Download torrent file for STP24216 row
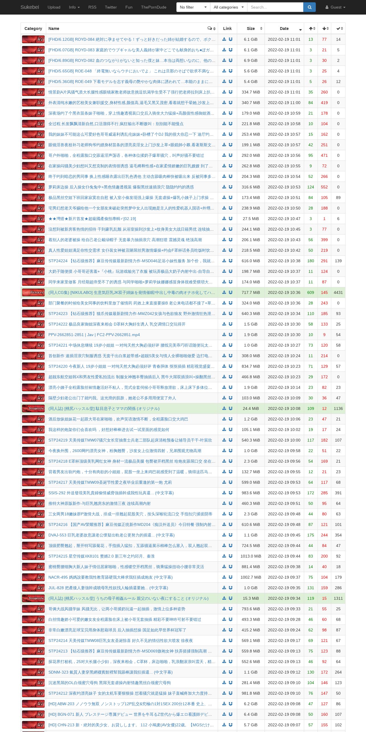Image resolution: width=366 pixels, height=732 pixels. [x=224, y=524]
